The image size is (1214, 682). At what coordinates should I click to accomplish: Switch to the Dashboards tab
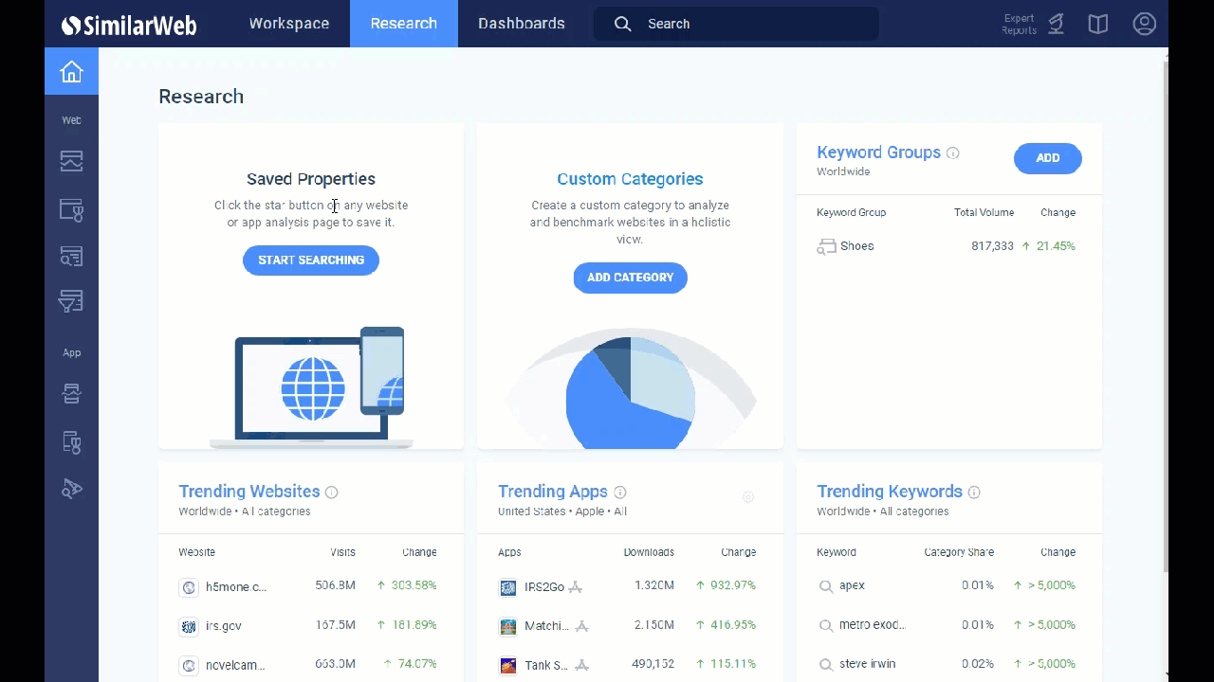click(x=521, y=24)
